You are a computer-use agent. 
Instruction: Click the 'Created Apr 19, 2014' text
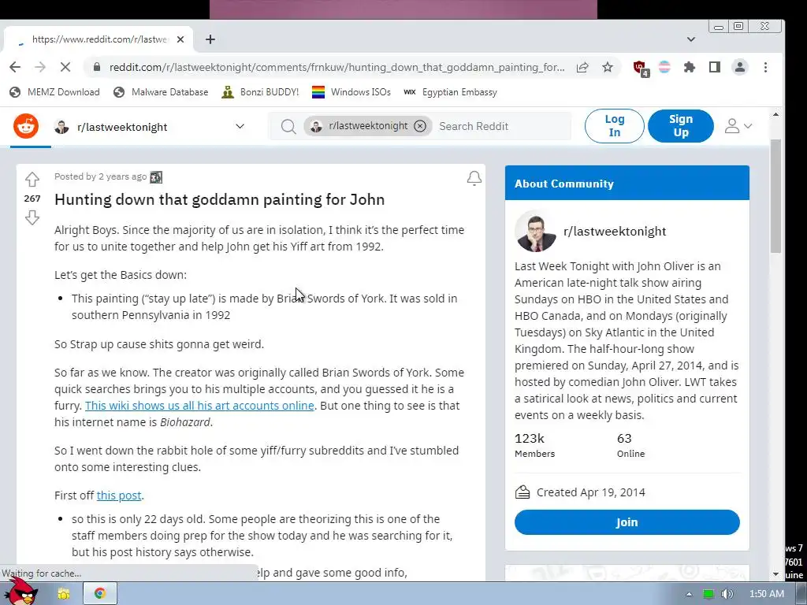[591, 492]
